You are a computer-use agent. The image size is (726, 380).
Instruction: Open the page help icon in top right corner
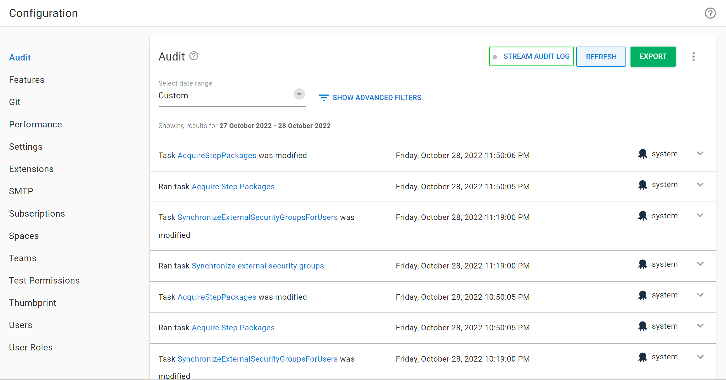click(710, 13)
